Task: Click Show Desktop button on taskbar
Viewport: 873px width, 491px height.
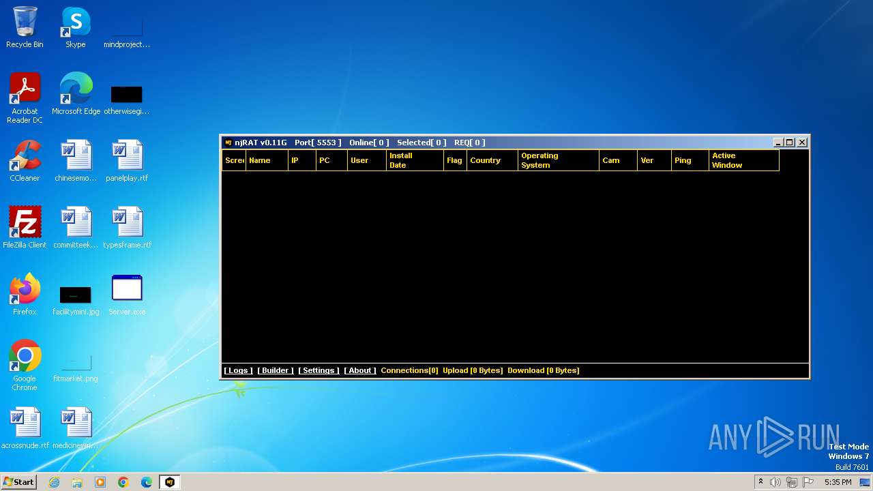Action: coord(865,482)
